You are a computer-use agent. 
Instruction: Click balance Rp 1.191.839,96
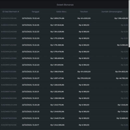57,65
